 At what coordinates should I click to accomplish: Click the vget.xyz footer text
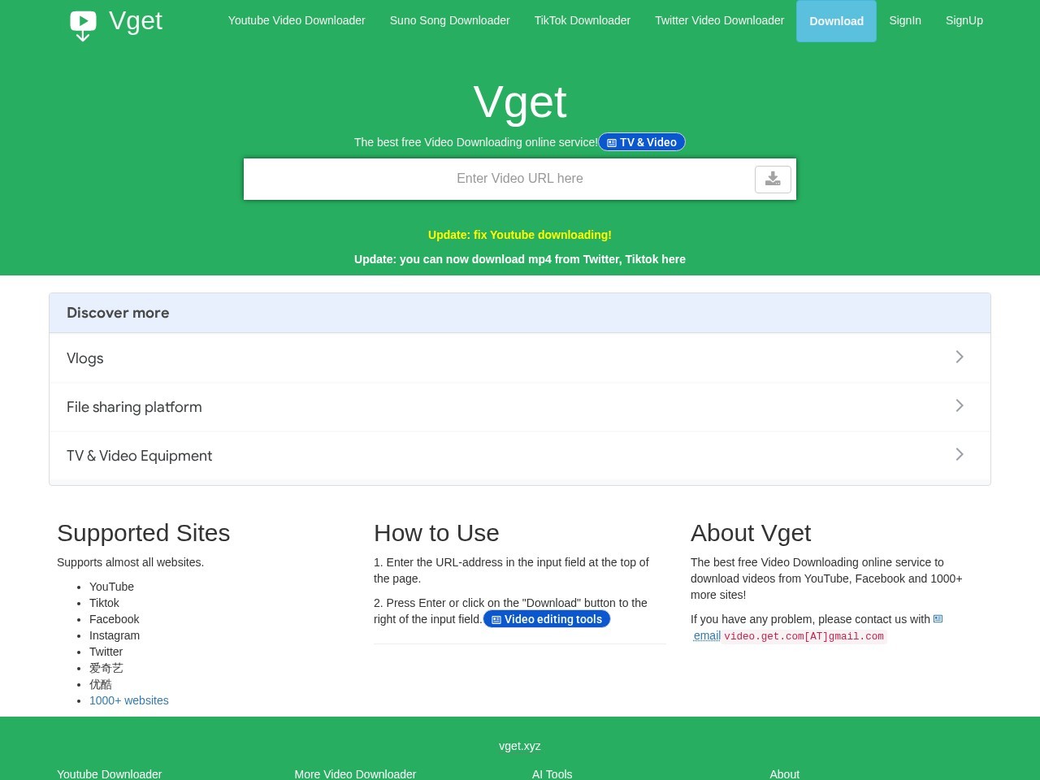click(520, 746)
